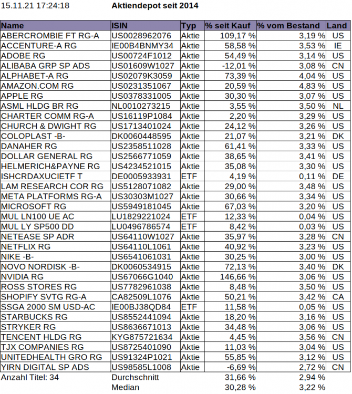
Task: Select the 'Aktiendepot seit 2014' title
Action: [155, 6]
